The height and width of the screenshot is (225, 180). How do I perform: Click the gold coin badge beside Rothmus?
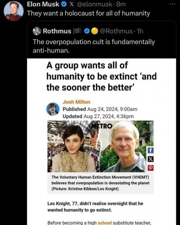click(x=94, y=31)
